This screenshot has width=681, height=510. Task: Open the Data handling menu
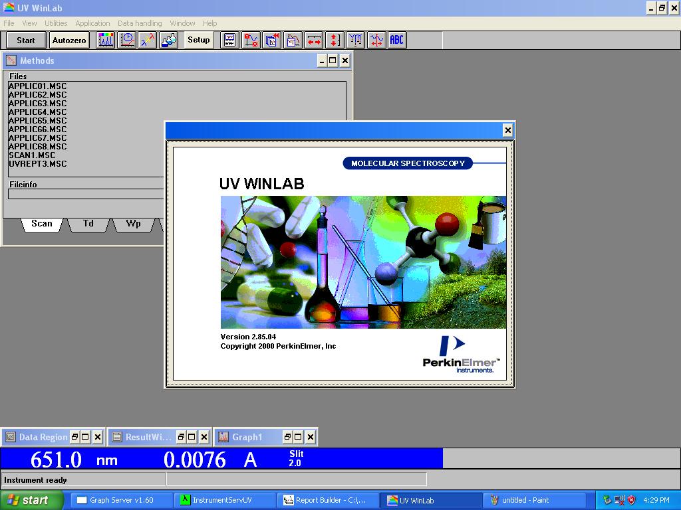(x=139, y=23)
